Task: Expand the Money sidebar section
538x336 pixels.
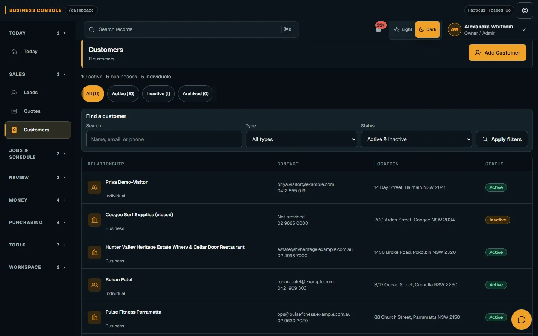Action: (37, 200)
